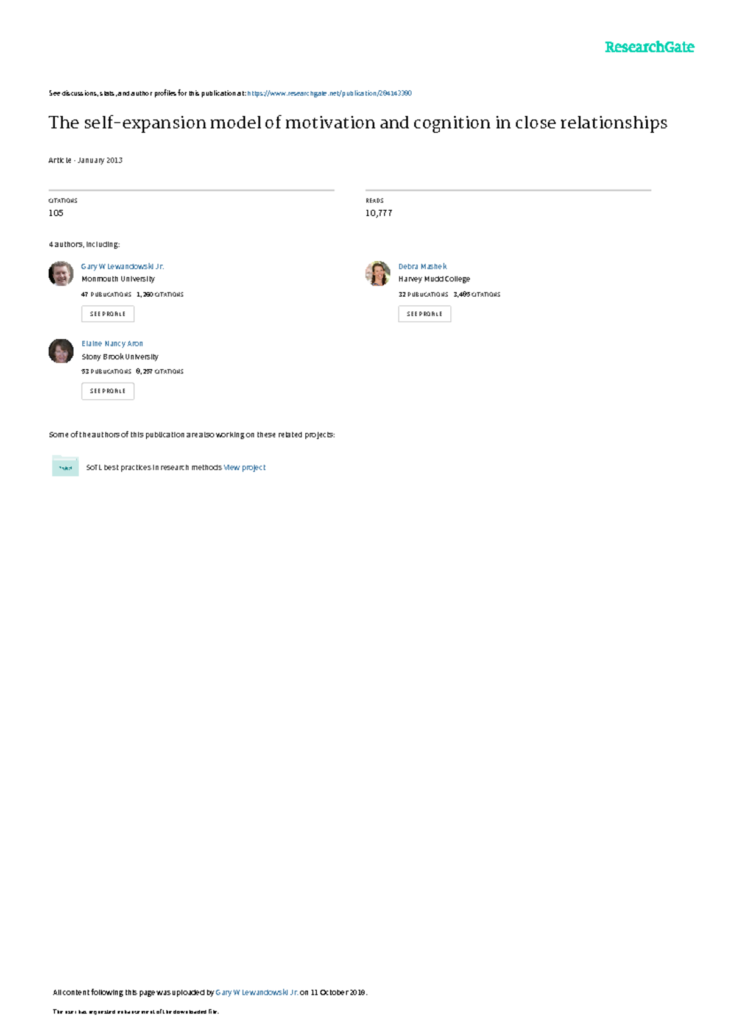Open Debra Mashek author name link

(x=422, y=266)
